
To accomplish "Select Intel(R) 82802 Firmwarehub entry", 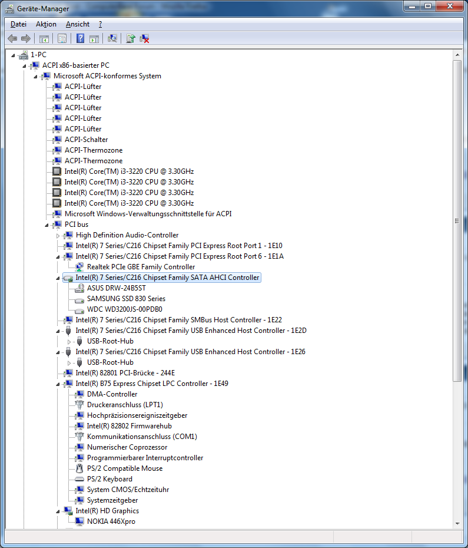I will pyautogui.click(x=130, y=426).
